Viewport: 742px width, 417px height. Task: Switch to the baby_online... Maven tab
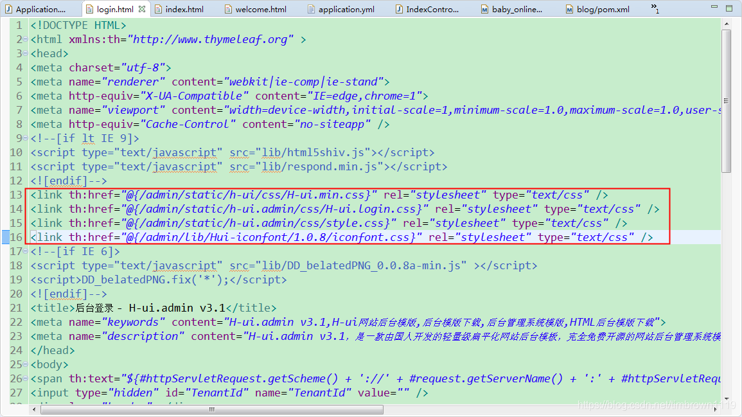pyautogui.click(x=512, y=9)
